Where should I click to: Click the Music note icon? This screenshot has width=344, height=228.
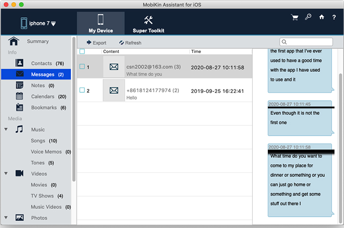coord(19,129)
